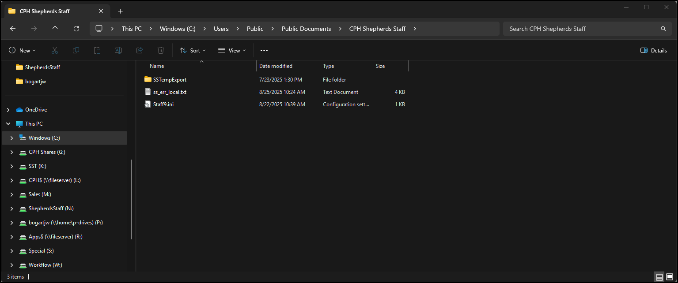The image size is (678, 283).
Task: Expand the CPH Shares (G:) drive
Action: tap(12, 152)
